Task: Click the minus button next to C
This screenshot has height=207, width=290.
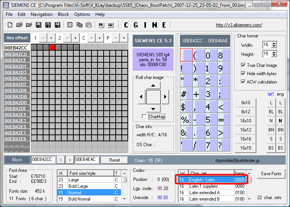Action: coord(91,38)
